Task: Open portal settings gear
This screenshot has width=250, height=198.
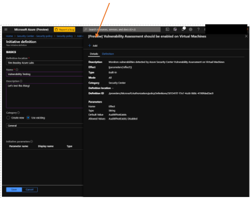Action: coord(190,30)
